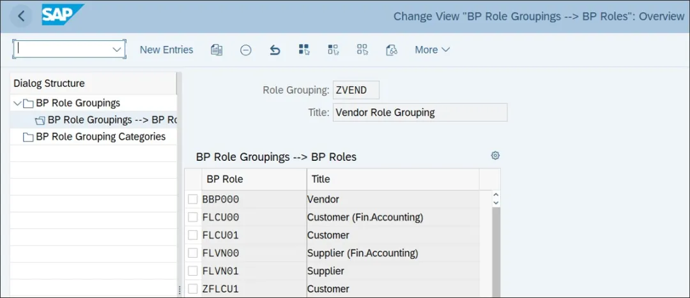Click the undo change icon
The image size is (690, 298).
point(275,50)
